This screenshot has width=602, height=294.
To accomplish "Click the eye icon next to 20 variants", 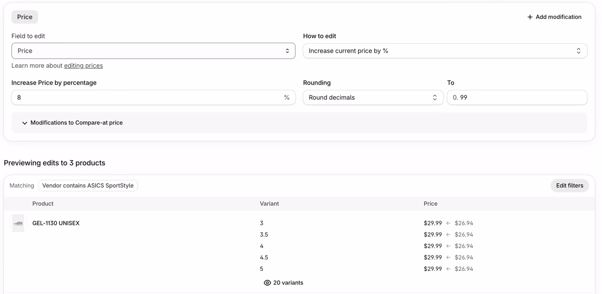I will pyautogui.click(x=267, y=283).
